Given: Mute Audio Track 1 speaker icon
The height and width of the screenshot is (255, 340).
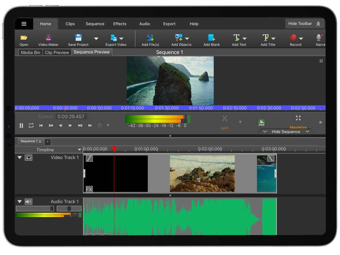Looking at the screenshot, I should tap(29, 202).
